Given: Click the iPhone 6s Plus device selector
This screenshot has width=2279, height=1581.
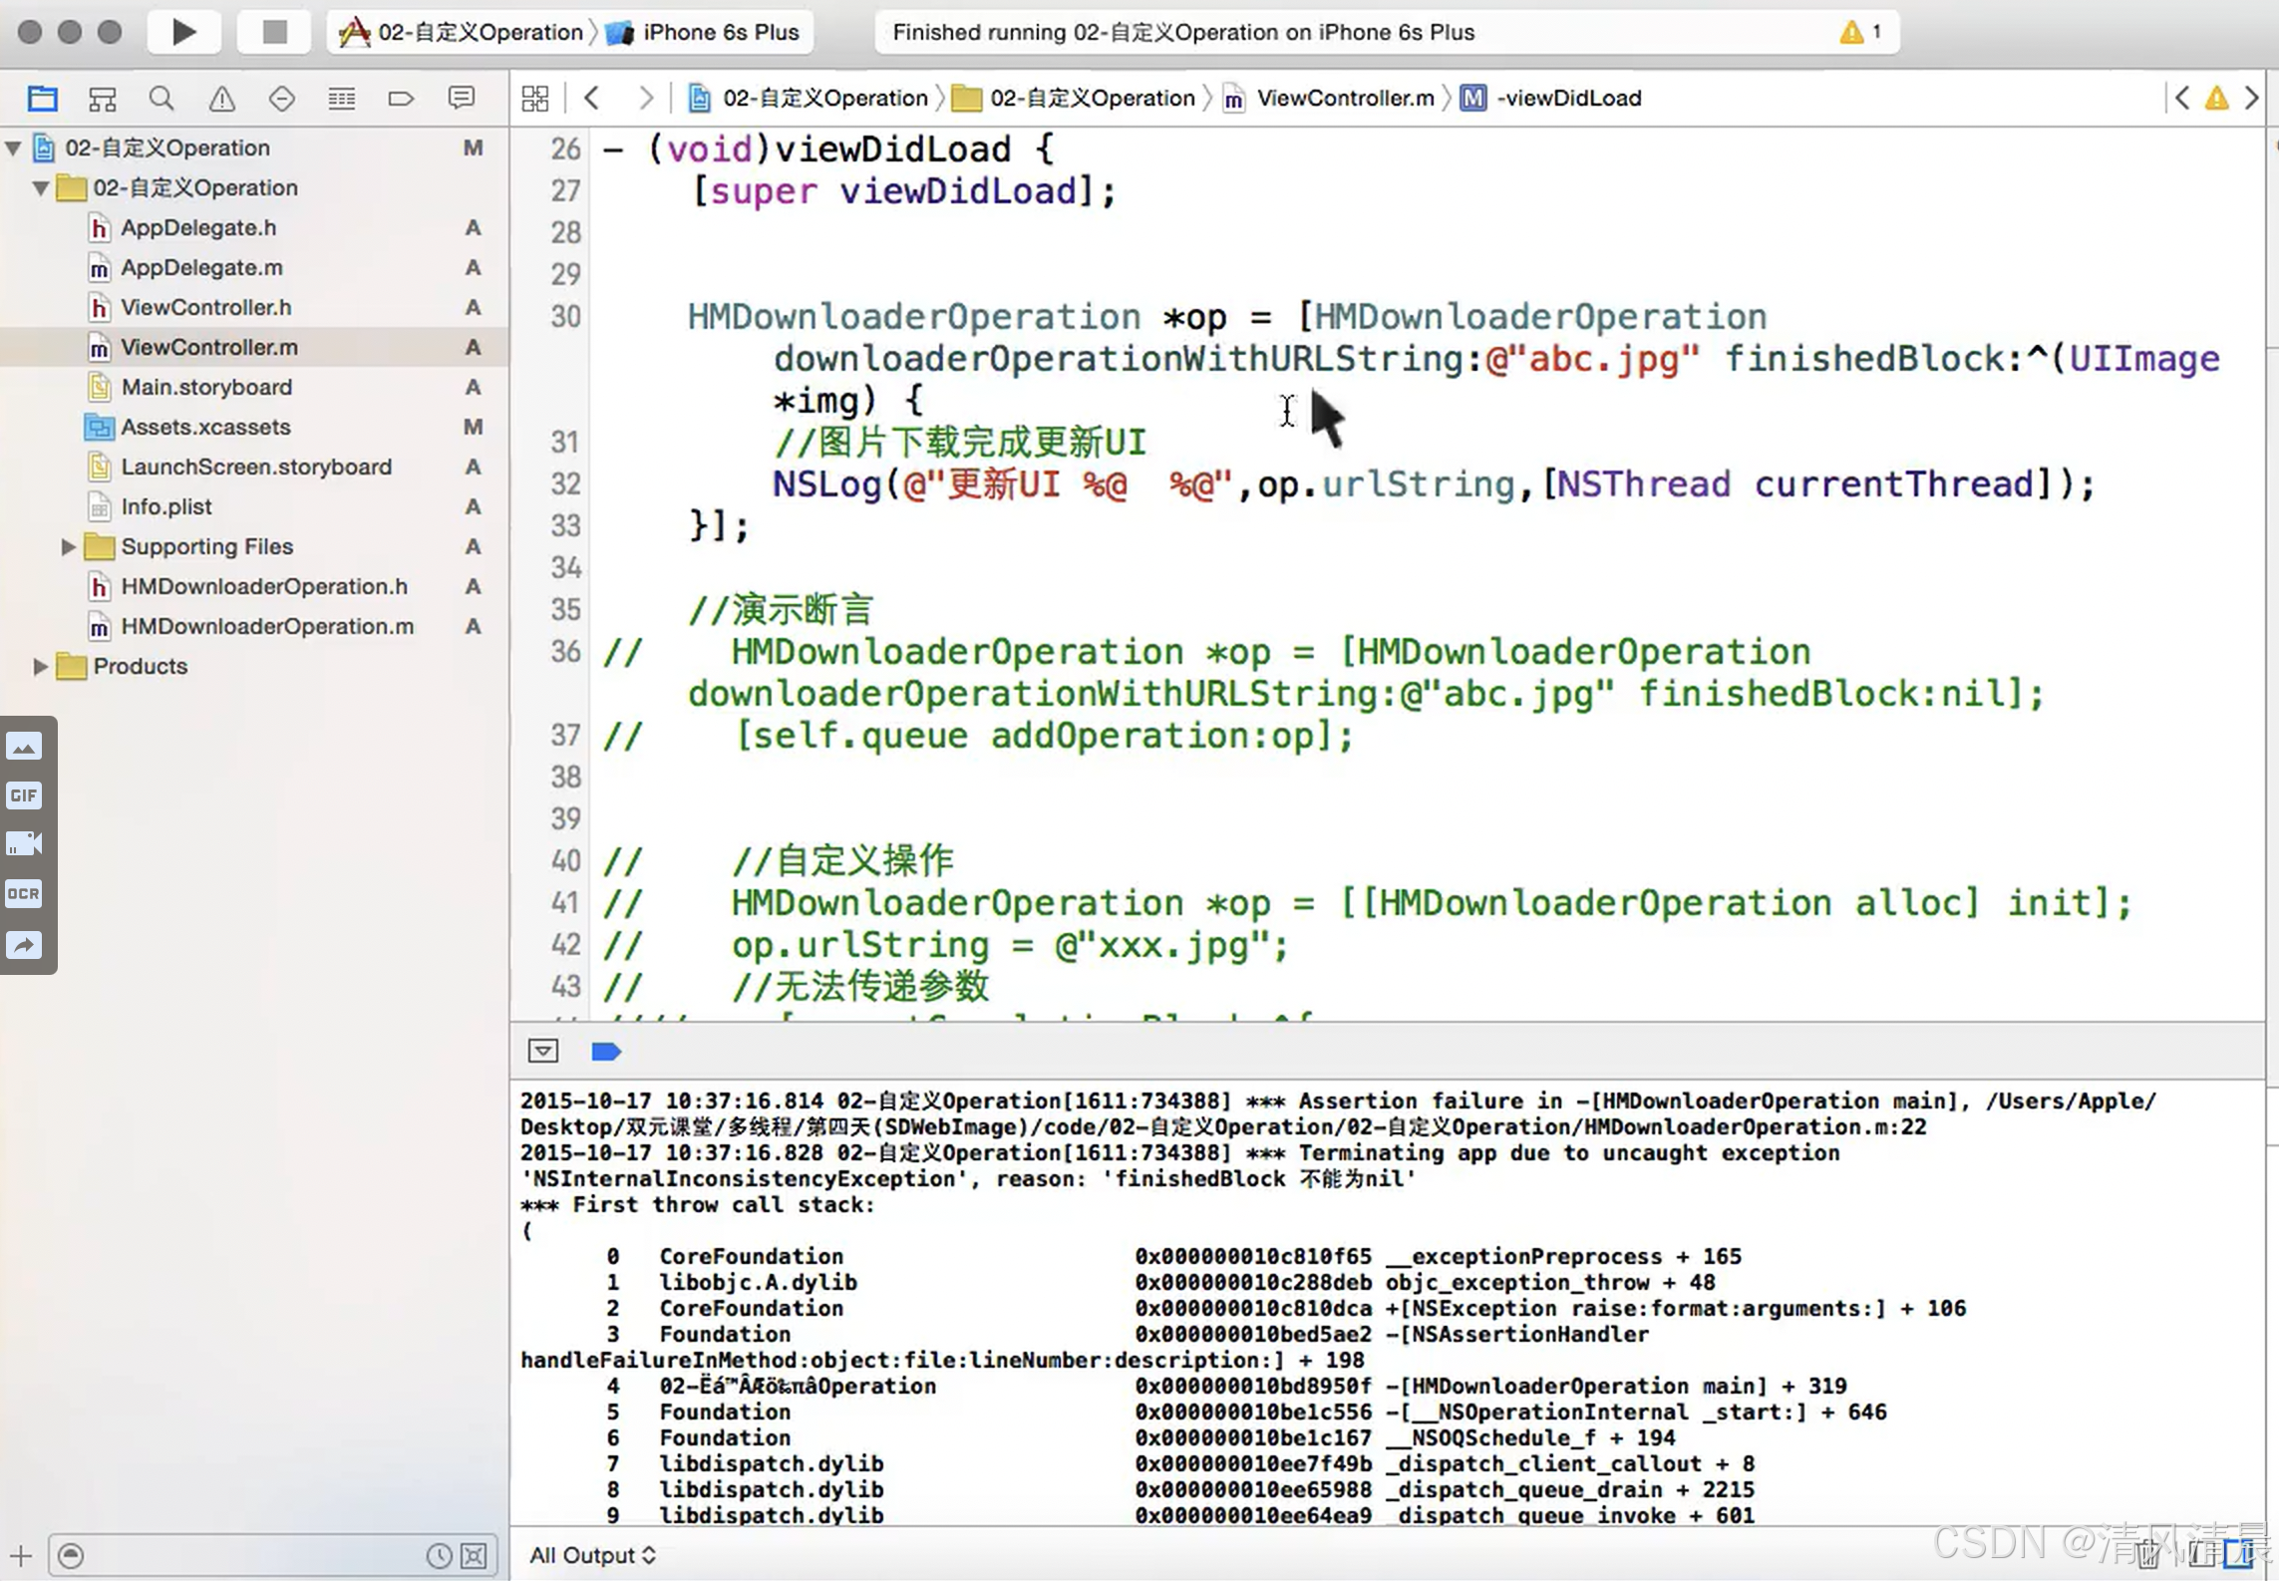Looking at the screenshot, I should tap(720, 32).
